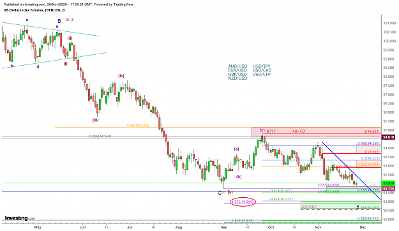Image resolution: width=399 pixels, height=231 pixels.
Task: Click the green 92.030 current price tag
Action: pos(388,183)
